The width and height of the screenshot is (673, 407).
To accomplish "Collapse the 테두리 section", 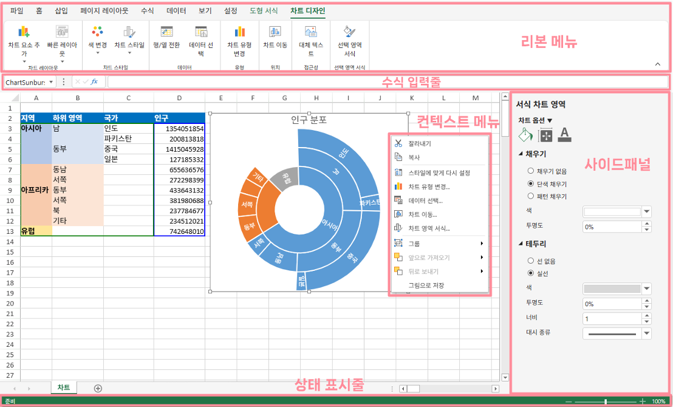I will coord(522,244).
